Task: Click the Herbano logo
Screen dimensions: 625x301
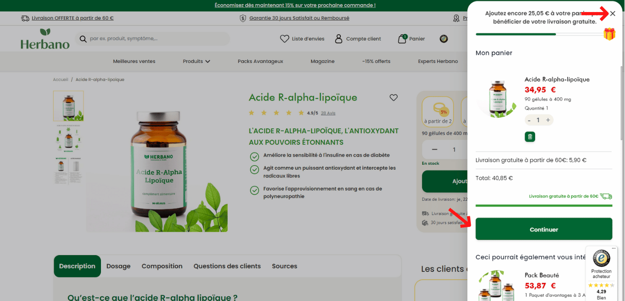Action: (x=45, y=39)
